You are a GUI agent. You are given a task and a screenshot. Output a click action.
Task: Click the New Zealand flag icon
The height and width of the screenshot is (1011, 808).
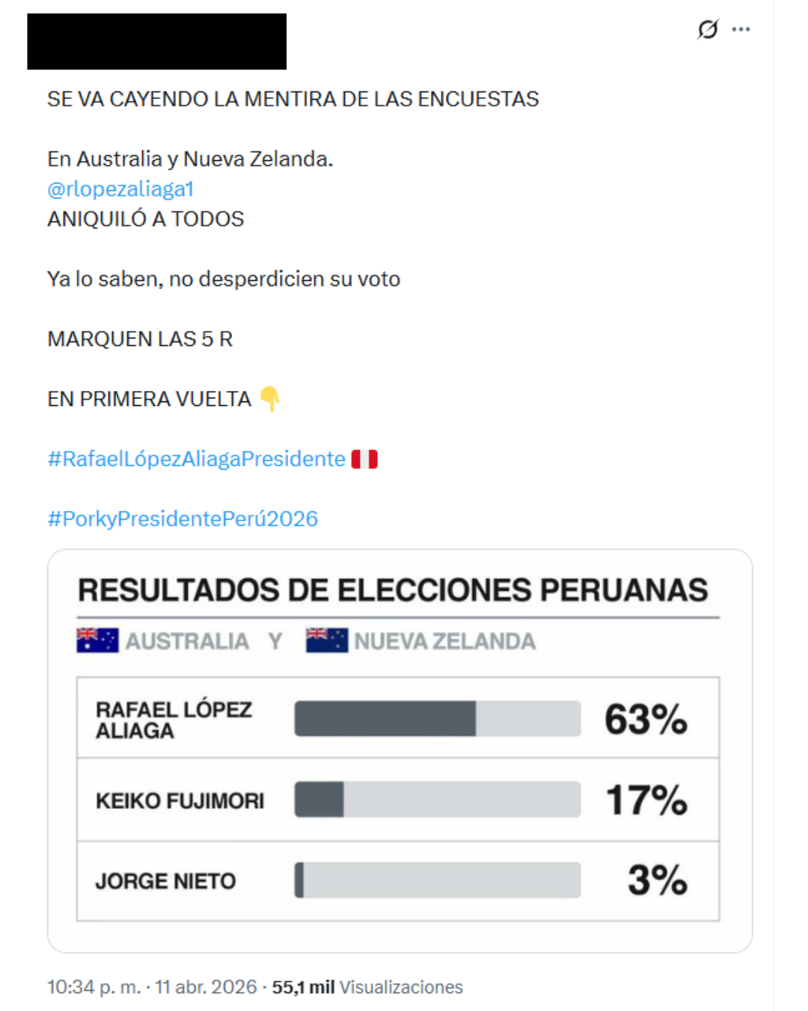click(x=327, y=640)
